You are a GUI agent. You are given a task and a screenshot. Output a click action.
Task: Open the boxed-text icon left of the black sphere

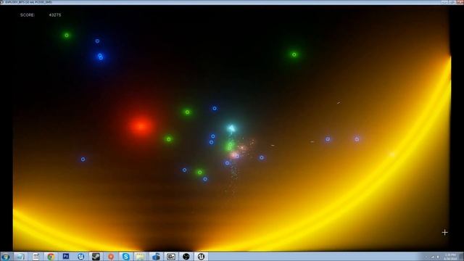pos(171,257)
